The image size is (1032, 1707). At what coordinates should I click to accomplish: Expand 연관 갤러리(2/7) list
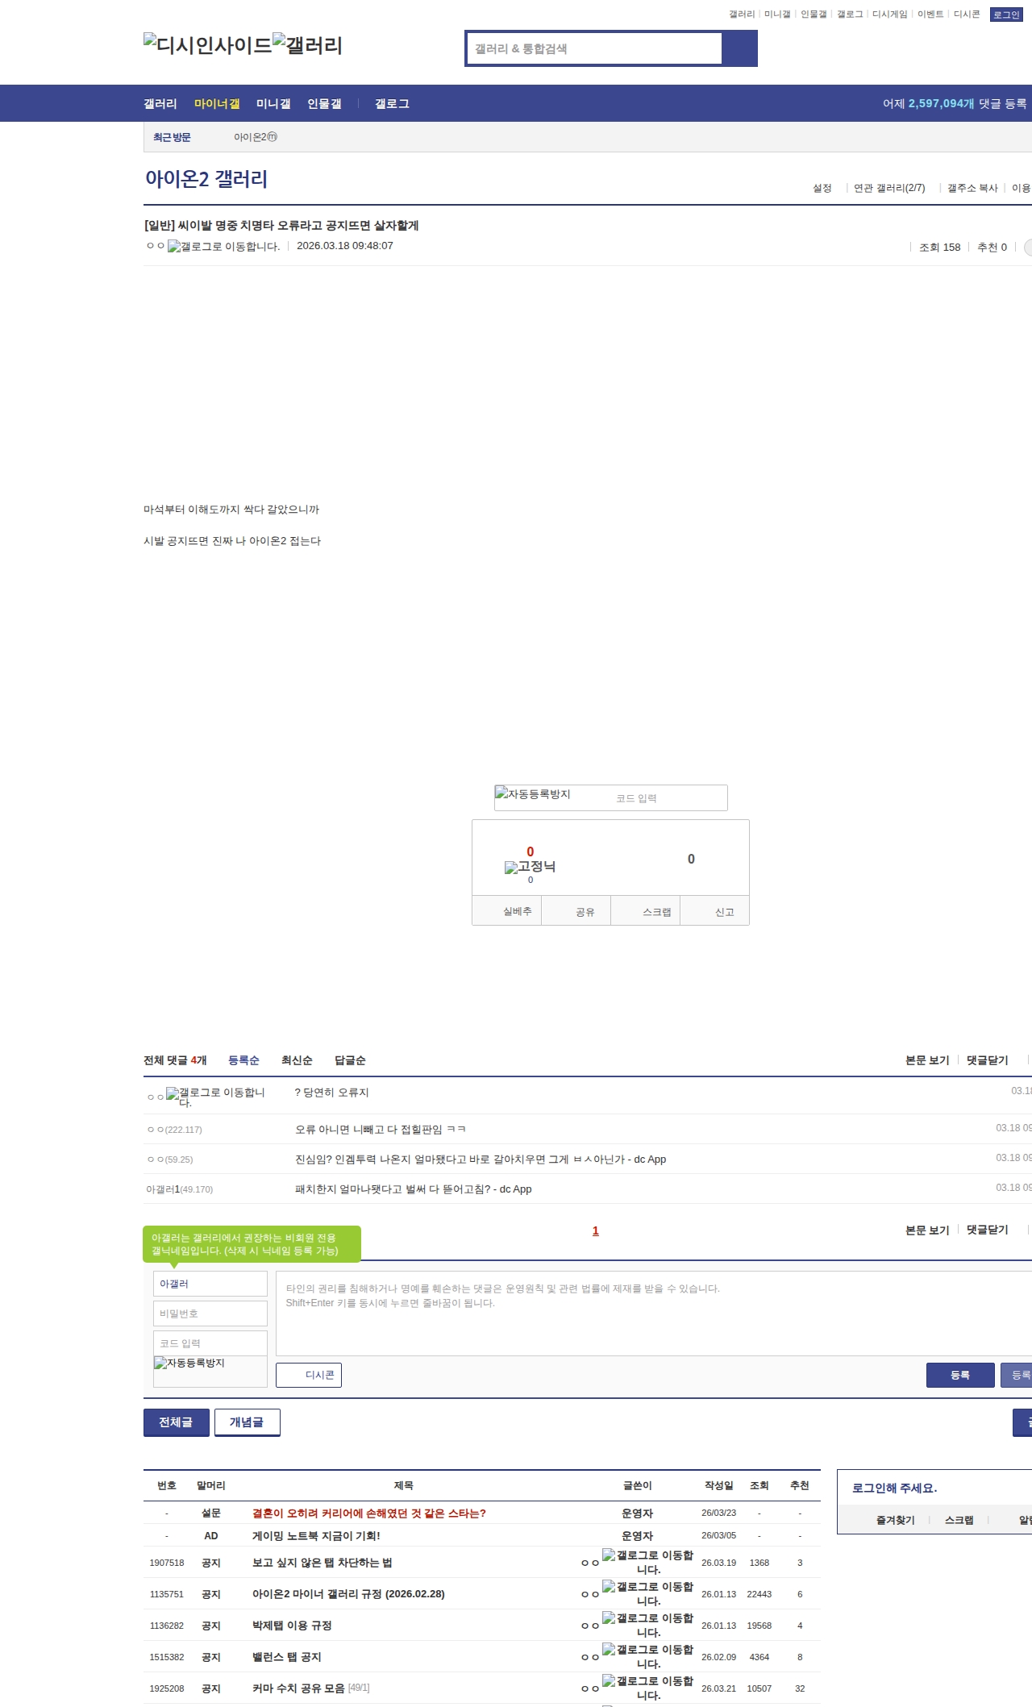889,188
